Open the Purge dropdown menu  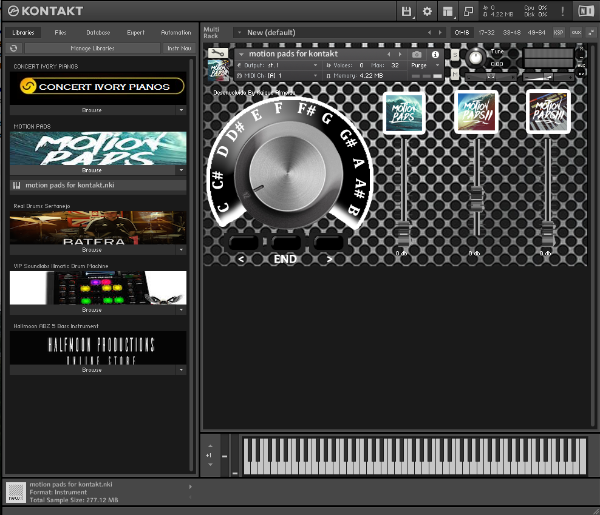tap(426, 66)
